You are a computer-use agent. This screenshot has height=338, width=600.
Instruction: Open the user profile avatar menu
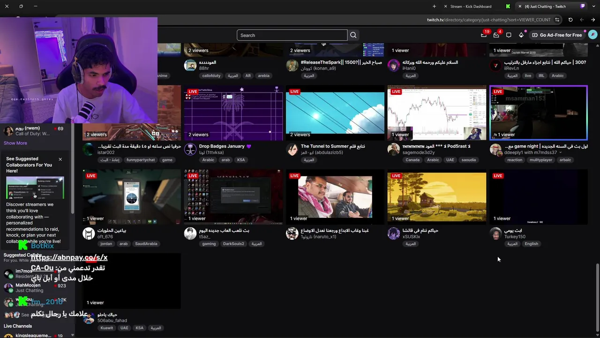click(593, 35)
